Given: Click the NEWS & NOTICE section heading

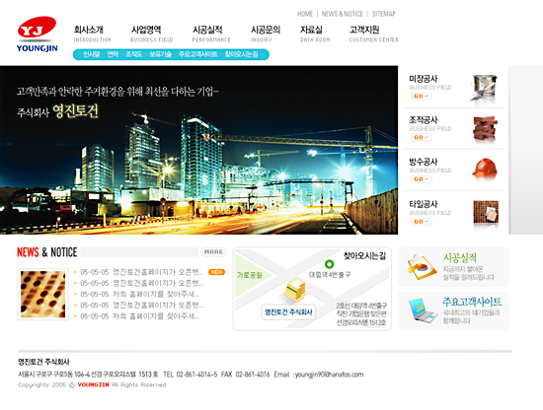Looking at the screenshot, I should click(x=47, y=252).
